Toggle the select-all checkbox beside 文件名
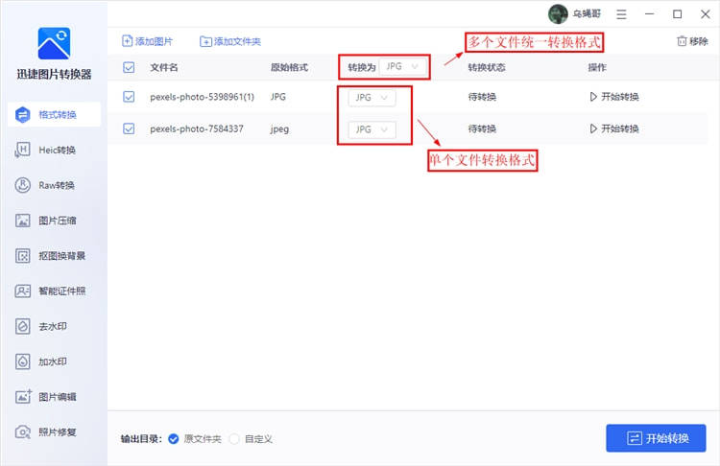 [129, 67]
